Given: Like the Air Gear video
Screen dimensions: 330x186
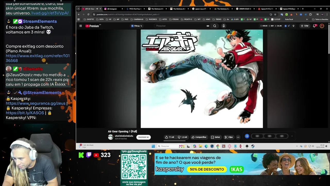Looking at the screenshot, I should coord(170,137).
